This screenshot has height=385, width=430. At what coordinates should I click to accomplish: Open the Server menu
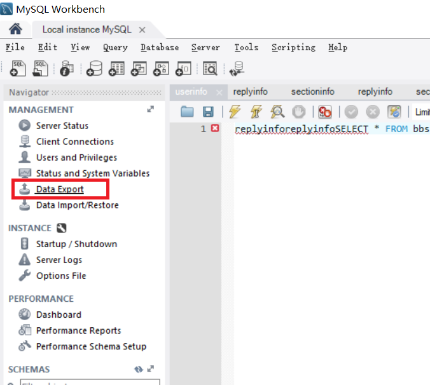click(x=205, y=48)
